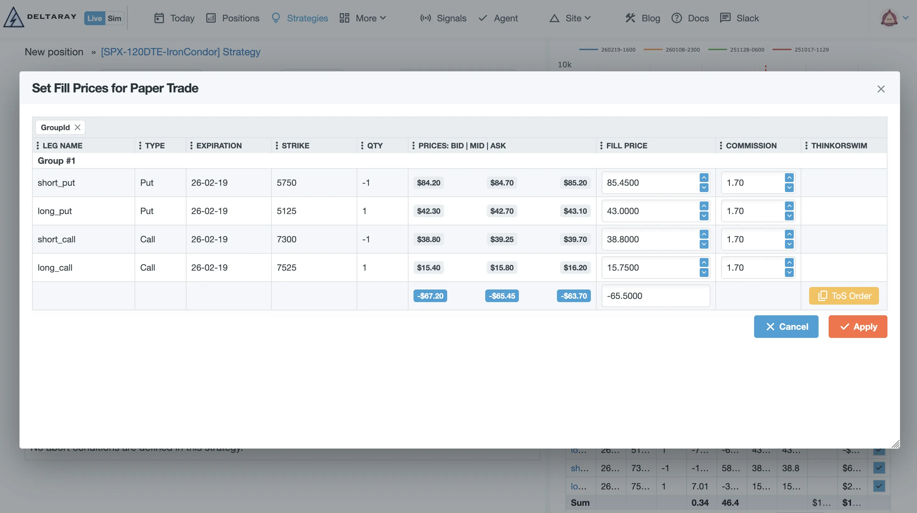Remove the GroupId filter chip
This screenshot has height=513, width=917.
click(78, 127)
